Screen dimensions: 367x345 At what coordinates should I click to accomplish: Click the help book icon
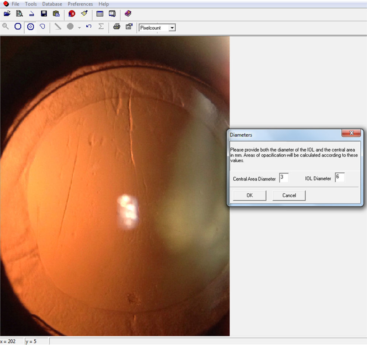[128, 14]
